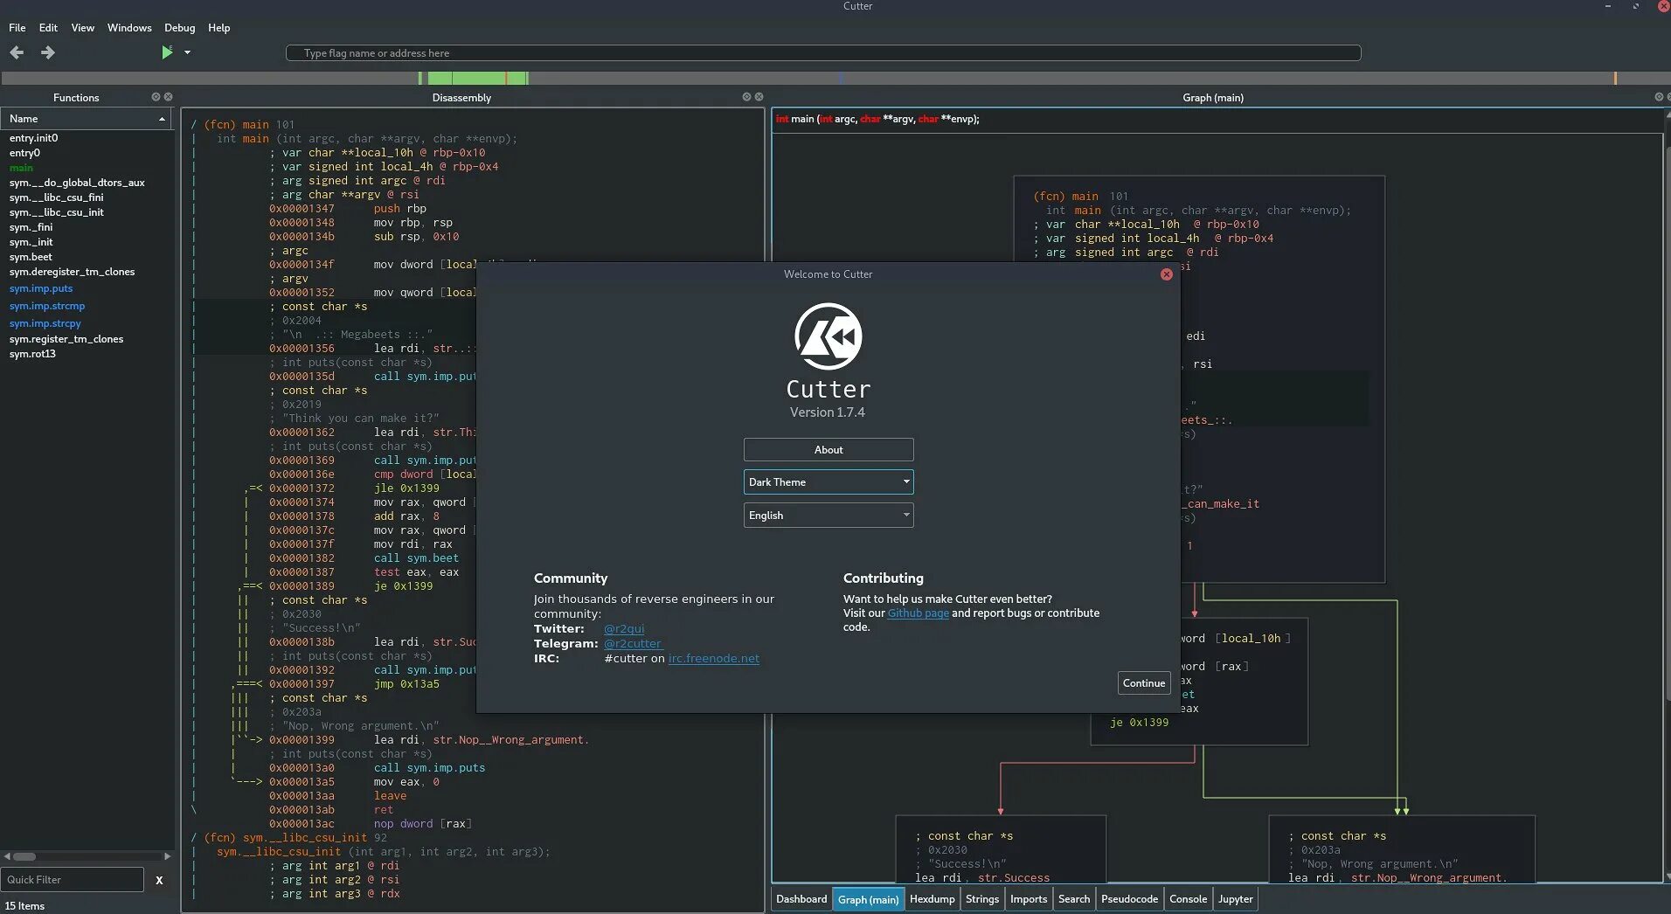
Task: Switch to the Strings tab
Action: point(982,899)
